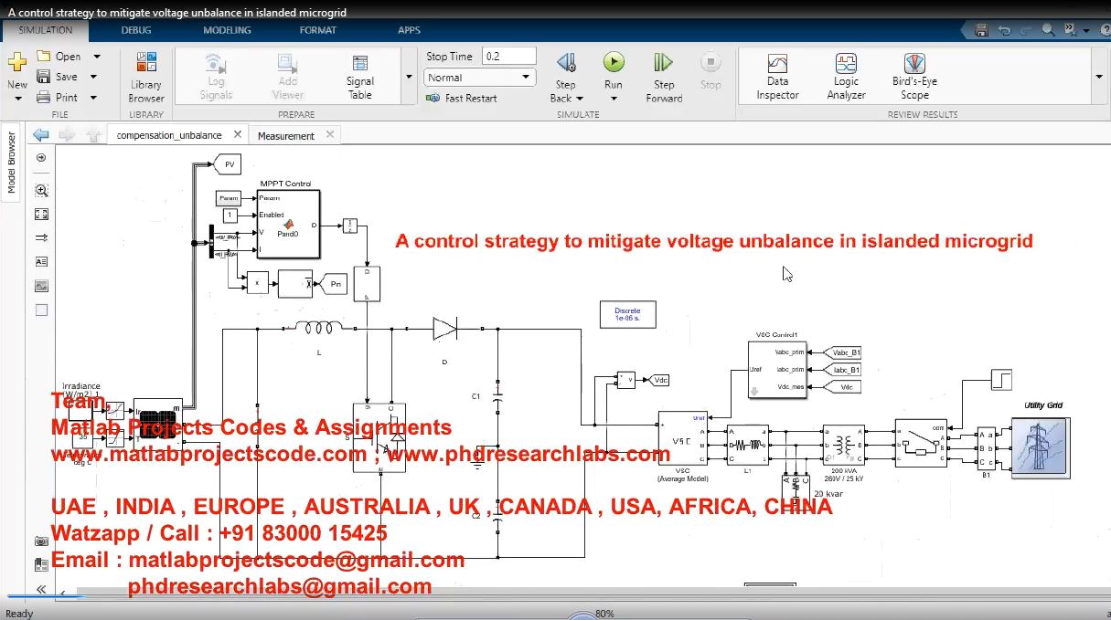Select the Discrete powergui block

click(628, 313)
